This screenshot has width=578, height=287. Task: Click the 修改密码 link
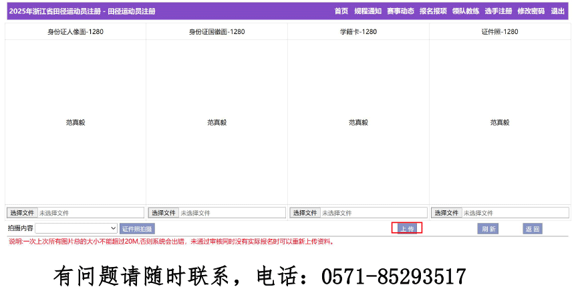[x=531, y=11]
